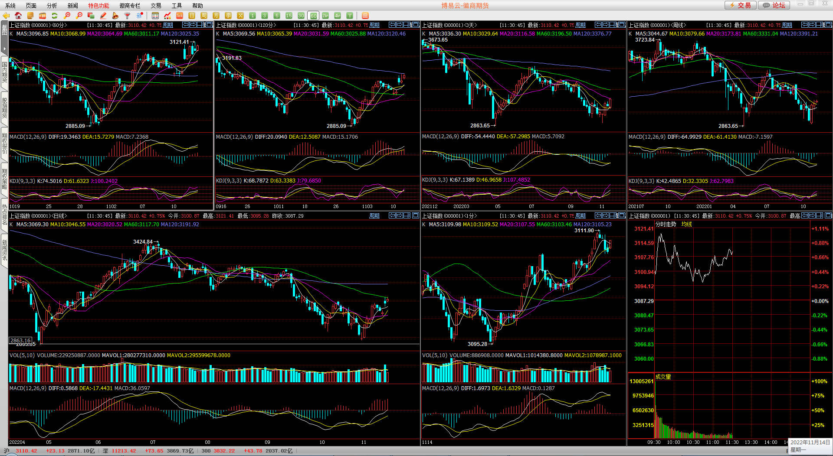This screenshot has height=456, width=833.
Task: Select the red drawing pen icon
Action: click(x=103, y=16)
